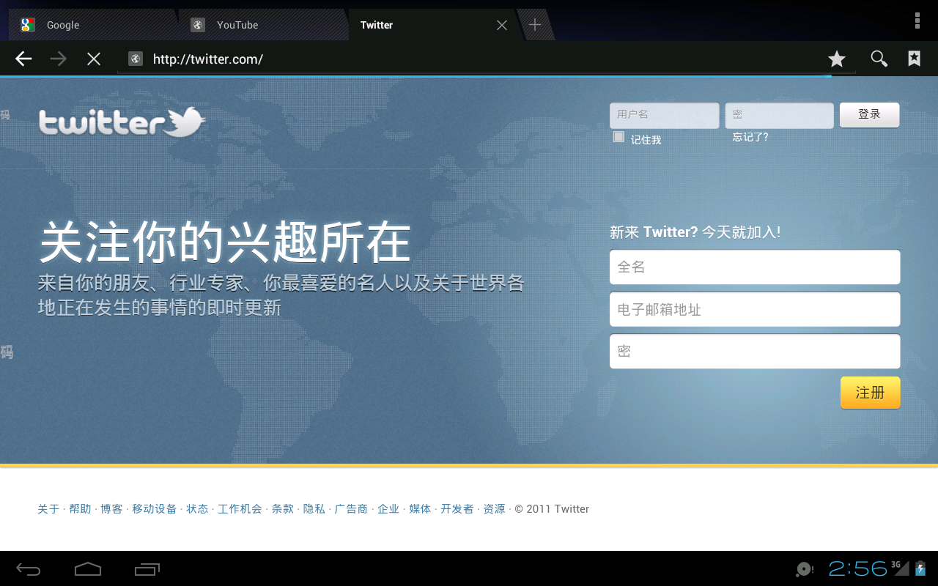
Task: Open the 媒体 footer link
Action: coord(420,509)
